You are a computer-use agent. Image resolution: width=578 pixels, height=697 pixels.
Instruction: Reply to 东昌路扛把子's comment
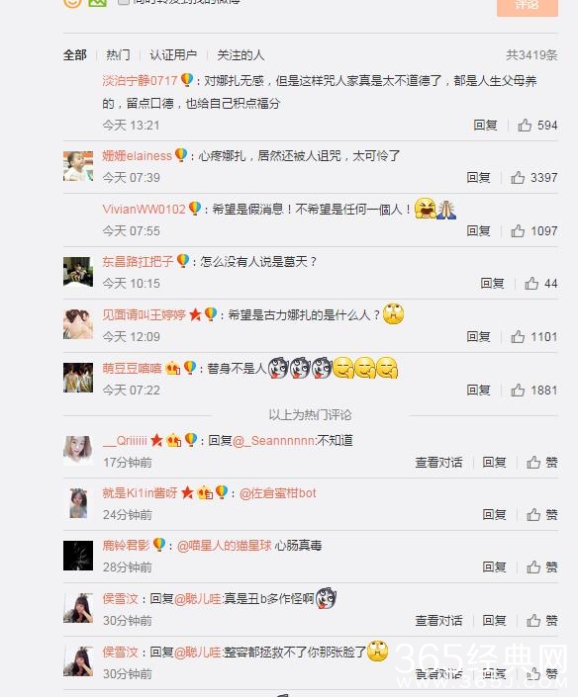[492, 284]
